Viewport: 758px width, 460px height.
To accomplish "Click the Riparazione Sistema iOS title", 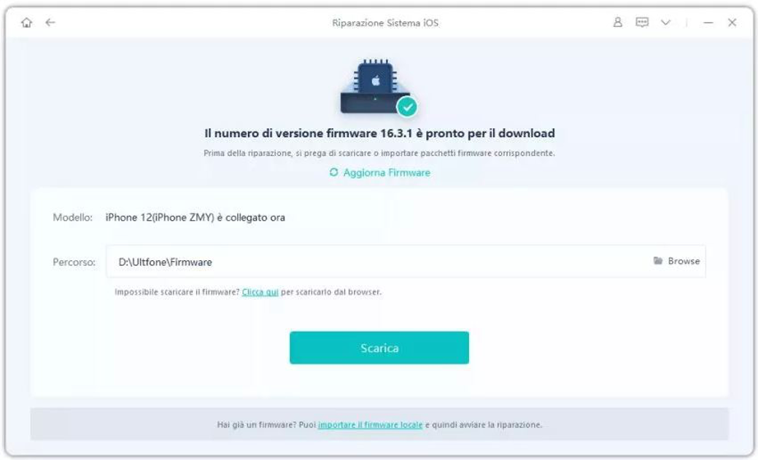I will click(385, 23).
